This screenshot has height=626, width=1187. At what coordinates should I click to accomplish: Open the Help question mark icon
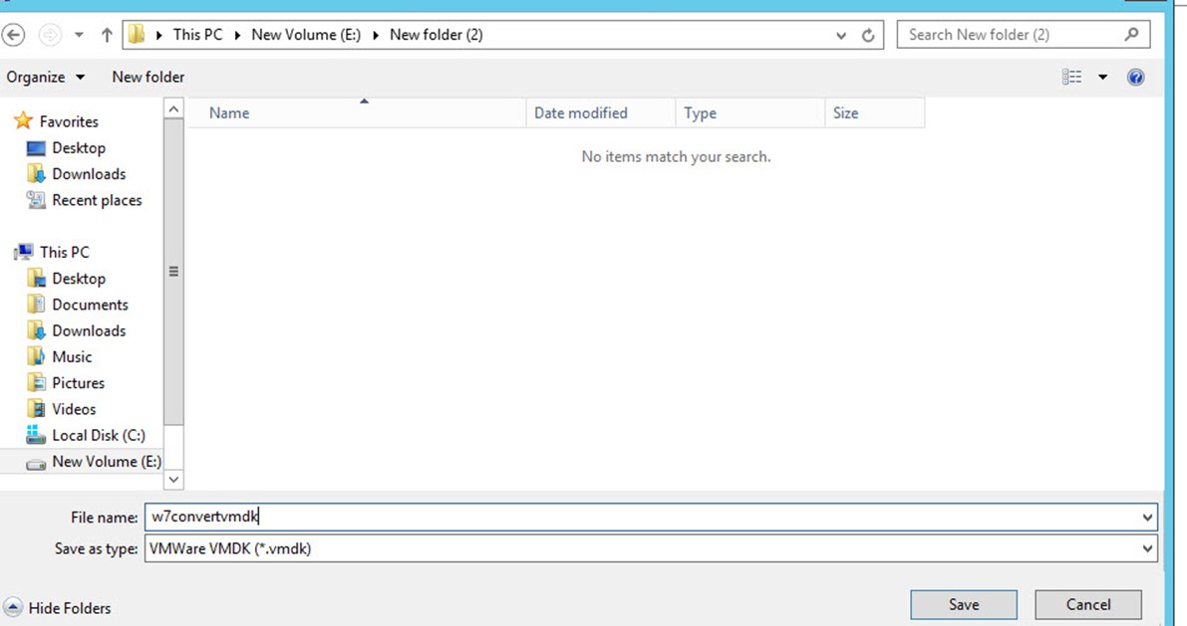(1135, 78)
